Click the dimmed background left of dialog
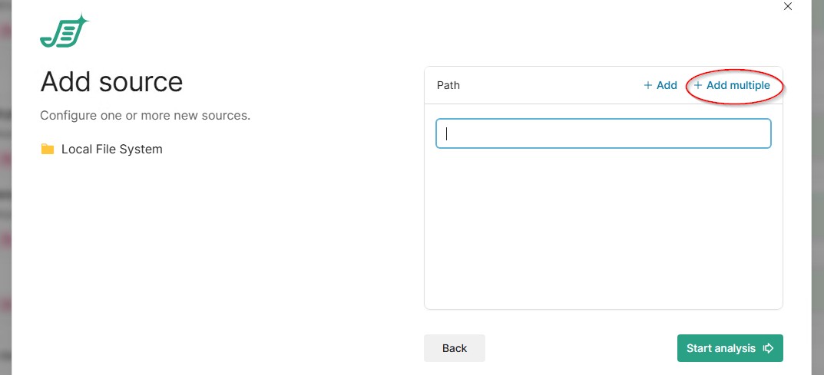 (5, 192)
